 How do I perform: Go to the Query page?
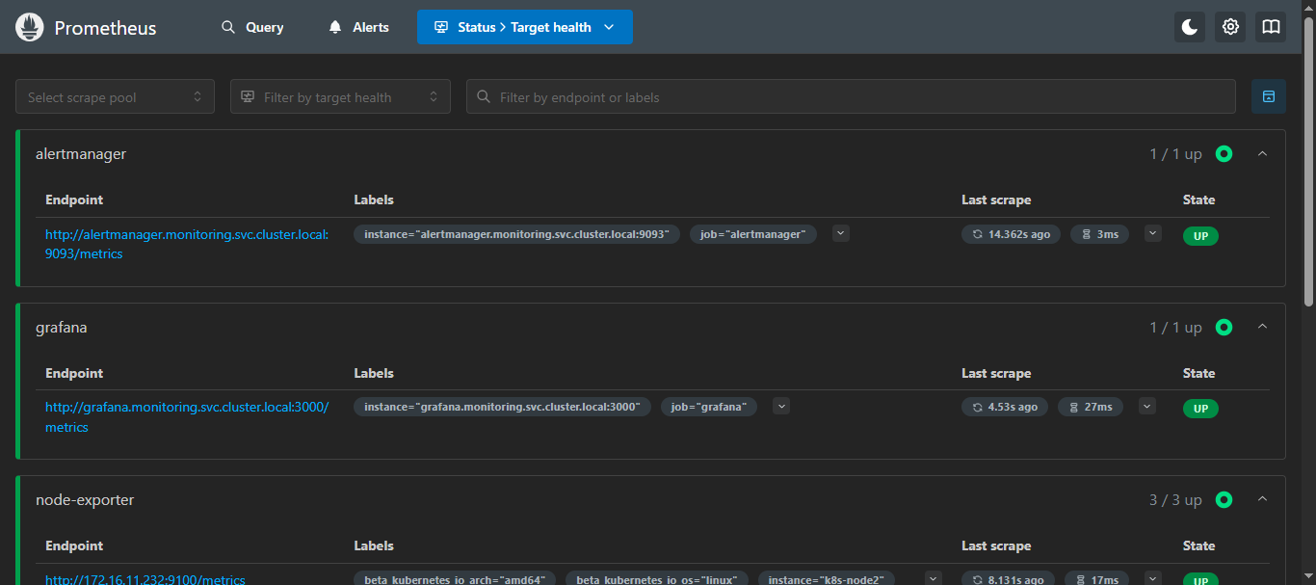(252, 27)
